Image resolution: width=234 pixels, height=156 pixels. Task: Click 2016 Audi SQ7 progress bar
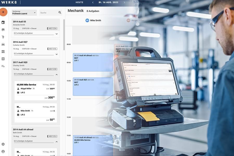click(34, 55)
